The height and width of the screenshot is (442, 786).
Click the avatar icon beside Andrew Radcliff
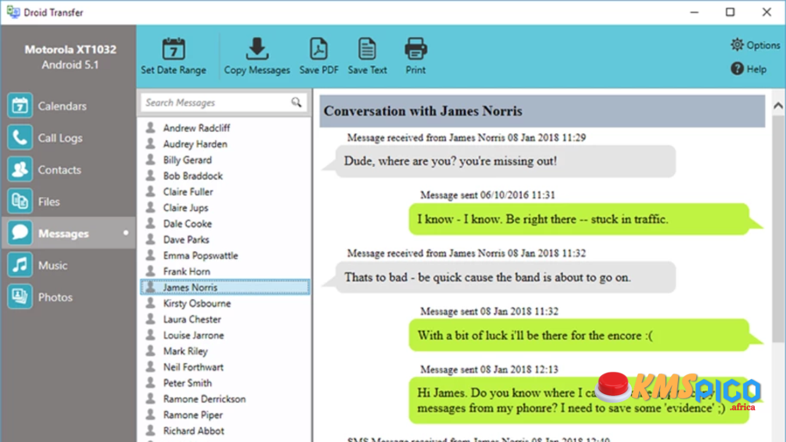(x=150, y=127)
